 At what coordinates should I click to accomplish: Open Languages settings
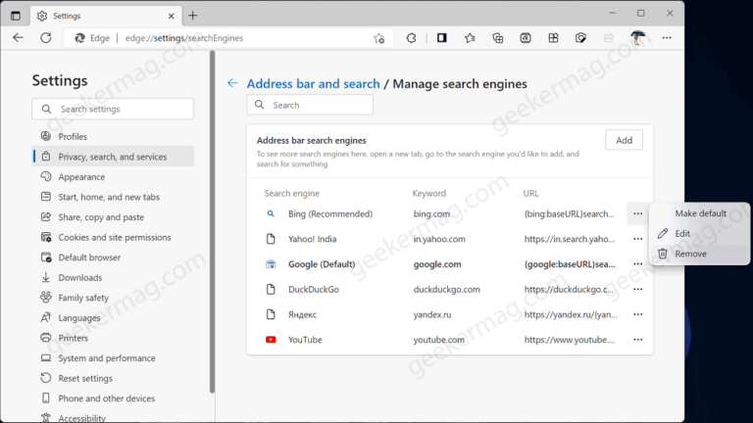click(113, 318)
